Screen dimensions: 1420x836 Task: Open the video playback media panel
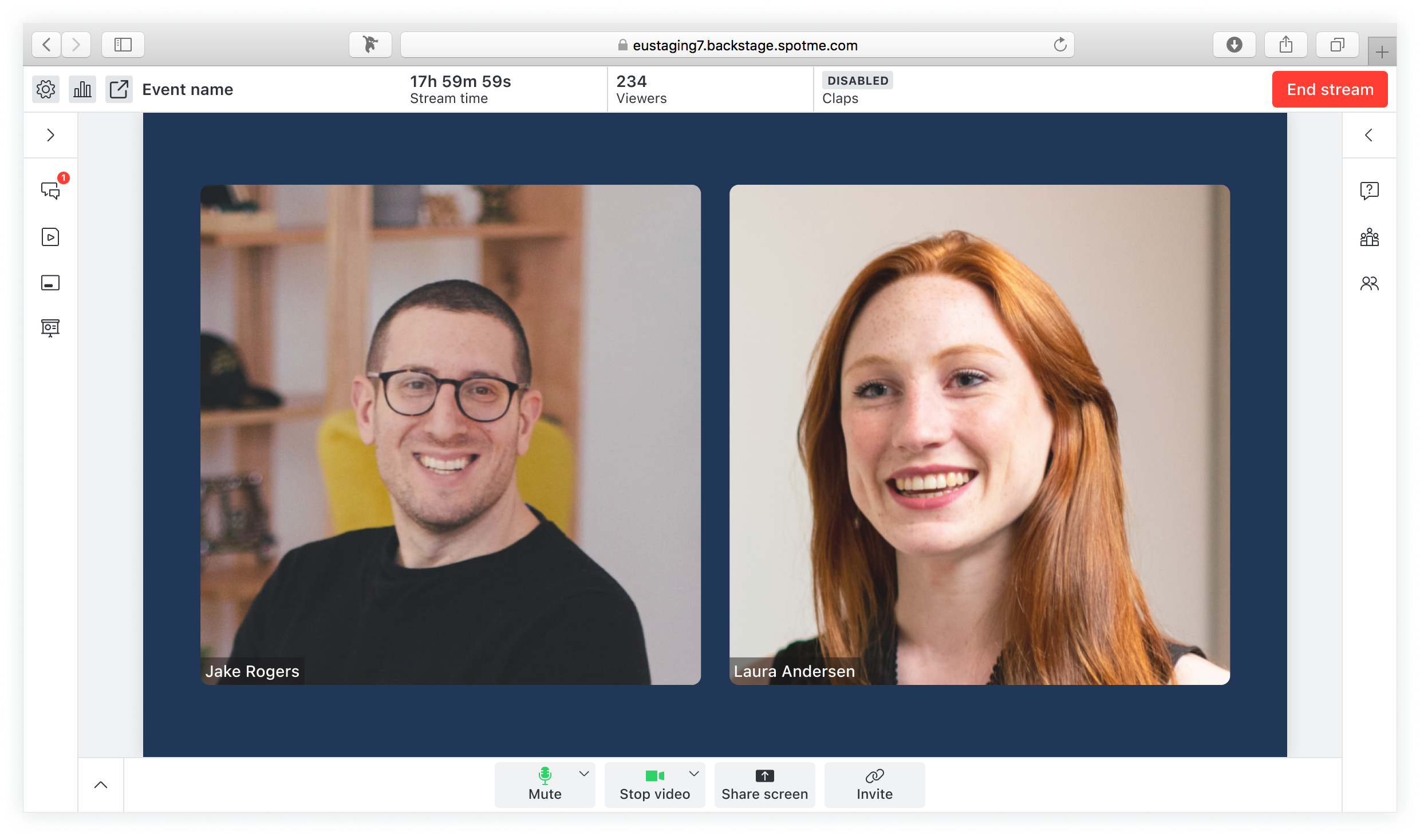50,237
